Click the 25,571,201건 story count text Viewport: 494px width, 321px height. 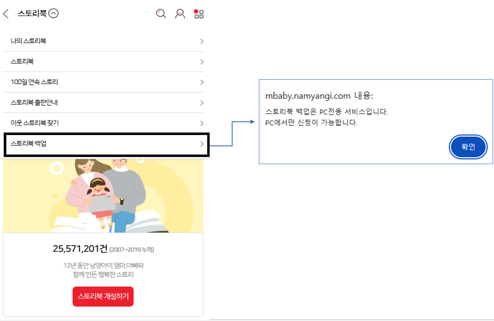click(80, 249)
